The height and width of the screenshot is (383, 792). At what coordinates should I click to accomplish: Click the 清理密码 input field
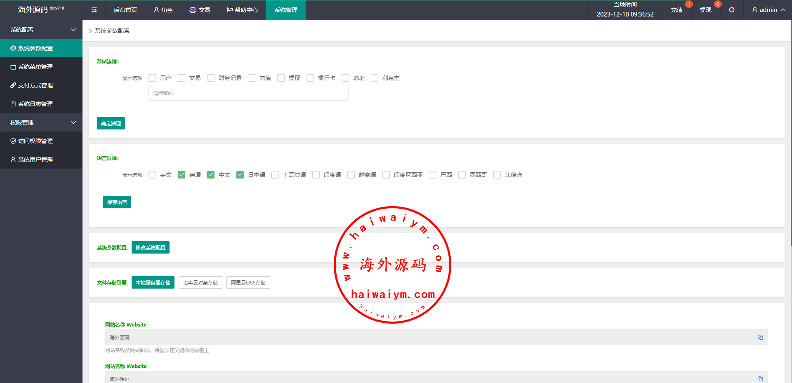tap(248, 93)
